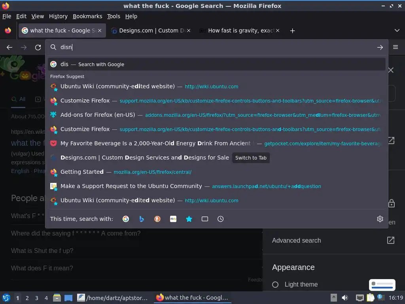Open file manager icon in taskbar
This screenshot has height=304, width=405.
tap(57, 298)
